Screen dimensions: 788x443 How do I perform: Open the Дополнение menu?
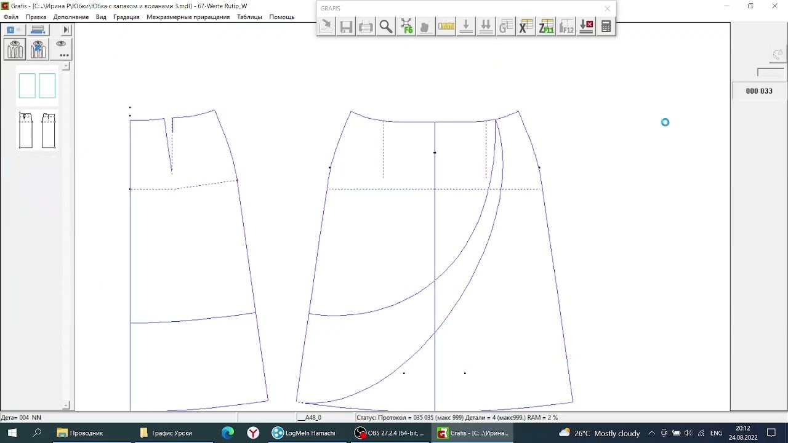(71, 17)
